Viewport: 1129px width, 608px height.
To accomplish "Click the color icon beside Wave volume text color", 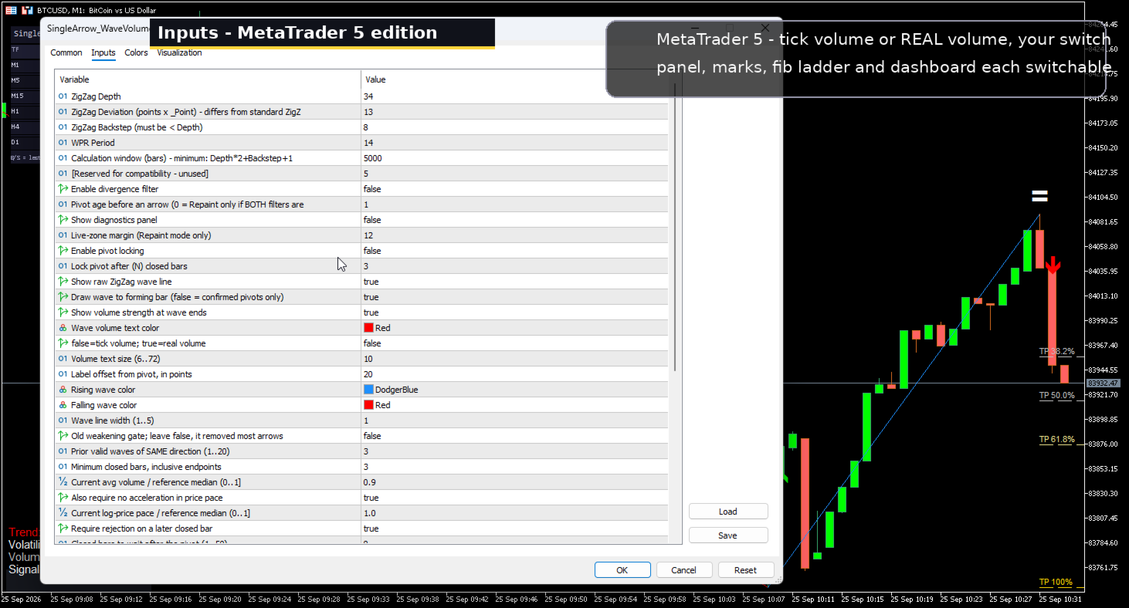I will [x=63, y=328].
